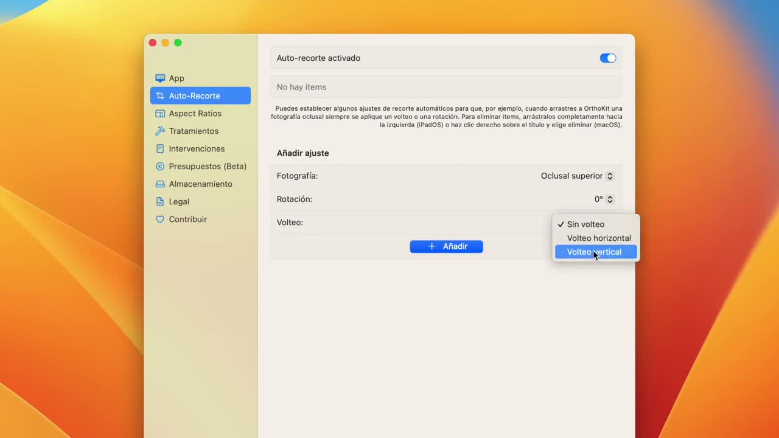Open the Rotación 0° dropdown
This screenshot has height=438, width=779.
click(604, 199)
